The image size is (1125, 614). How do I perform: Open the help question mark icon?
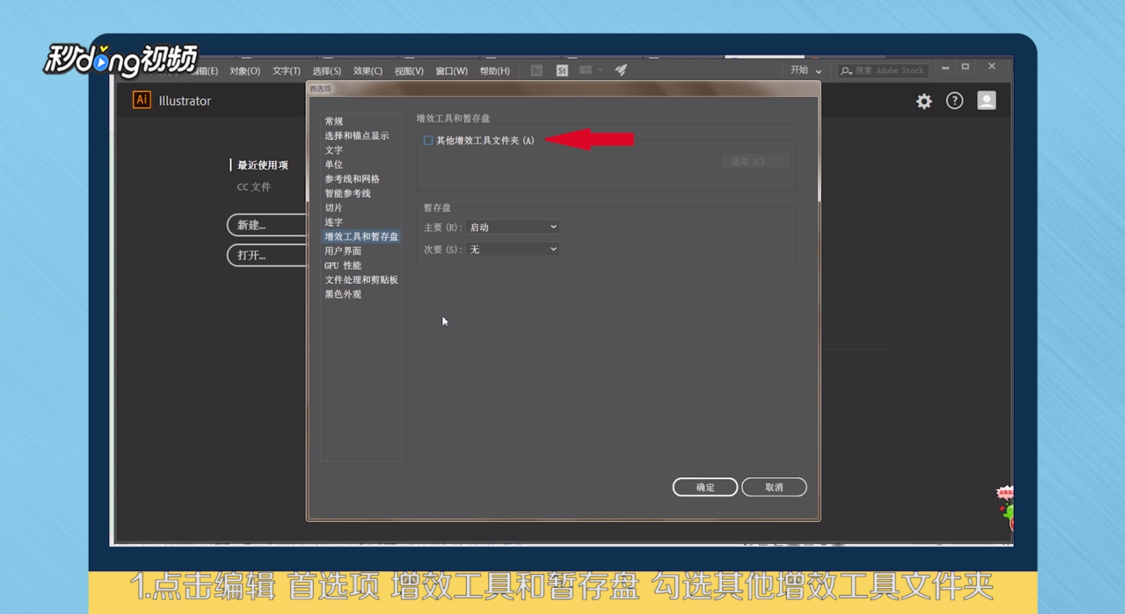click(x=954, y=101)
